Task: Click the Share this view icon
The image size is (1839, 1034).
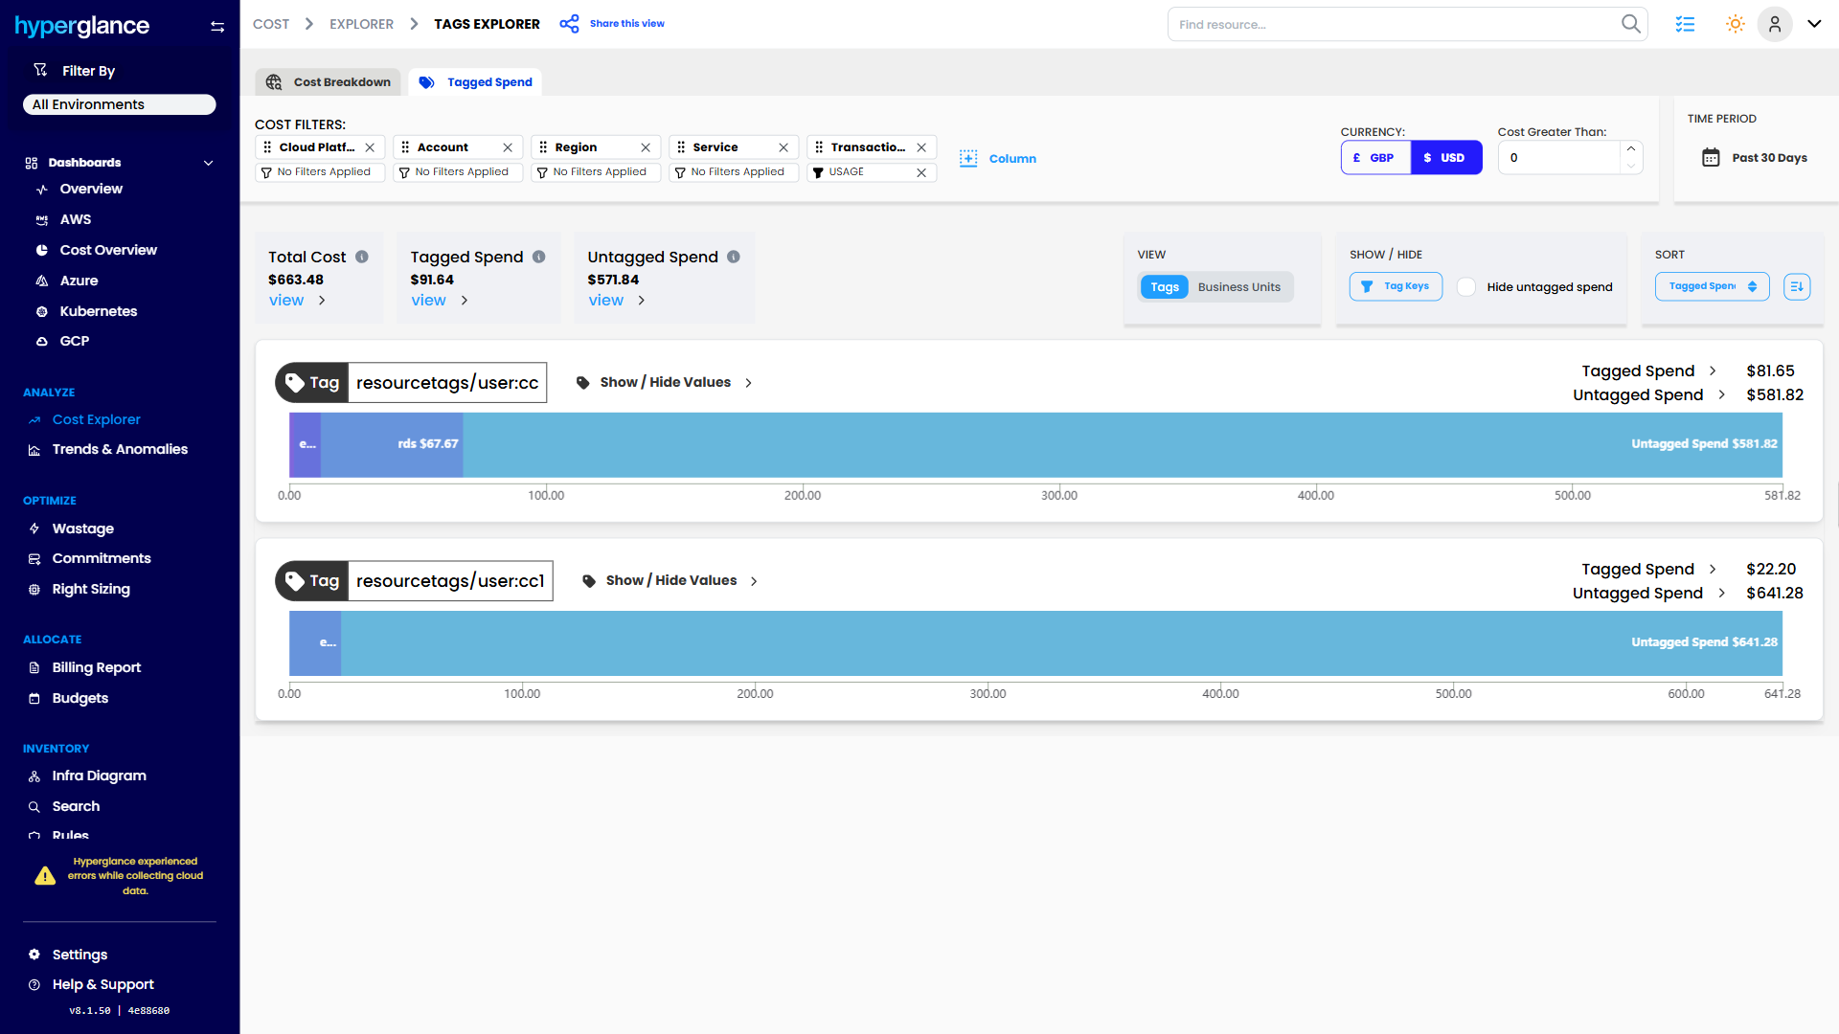Action: coord(569,24)
